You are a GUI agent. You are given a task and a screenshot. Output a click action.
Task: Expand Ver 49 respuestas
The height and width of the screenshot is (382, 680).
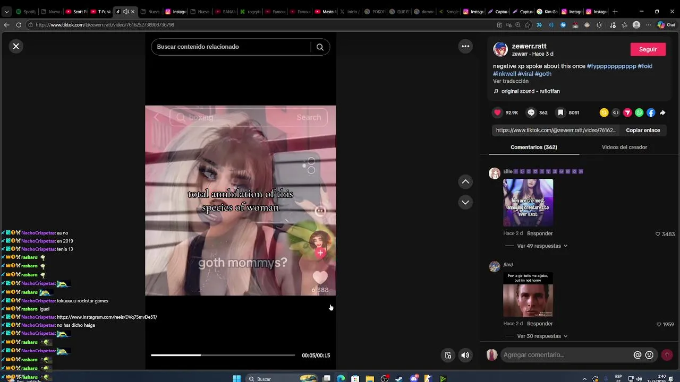click(x=539, y=246)
